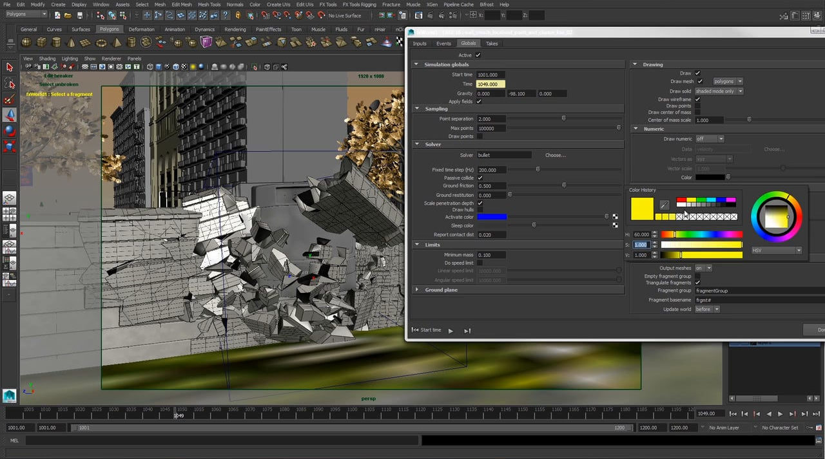The height and width of the screenshot is (459, 825).
Task: Open the Polygons menu set dropdown
Action: pyautogui.click(x=26, y=15)
